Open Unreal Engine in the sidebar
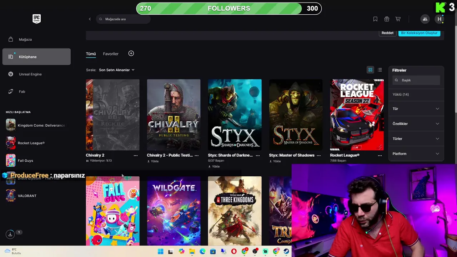 tap(36, 74)
